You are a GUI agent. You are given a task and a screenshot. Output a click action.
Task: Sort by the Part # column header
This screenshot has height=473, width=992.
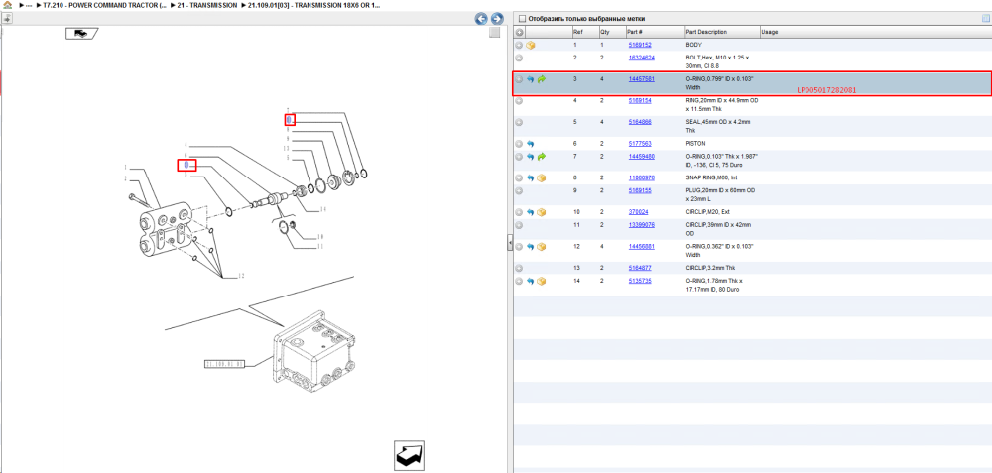[x=635, y=32]
